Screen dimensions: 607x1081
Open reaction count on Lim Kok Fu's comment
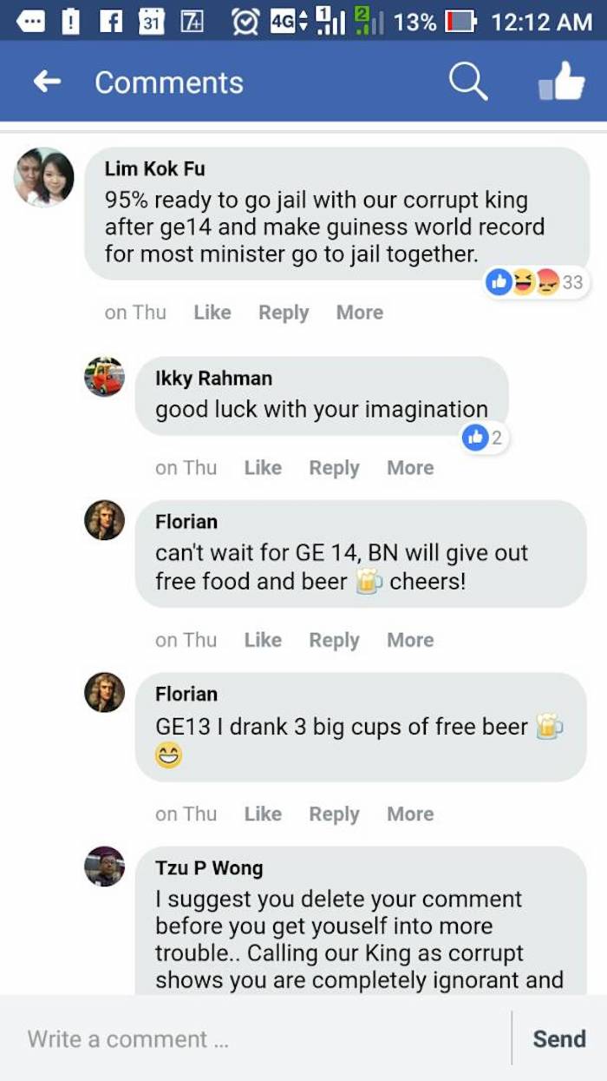tap(535, 282)
